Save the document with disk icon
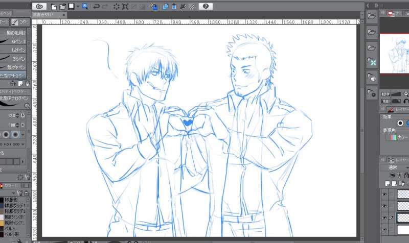The width and height of the screenshot is (409, 243). (x=71, y=7)
